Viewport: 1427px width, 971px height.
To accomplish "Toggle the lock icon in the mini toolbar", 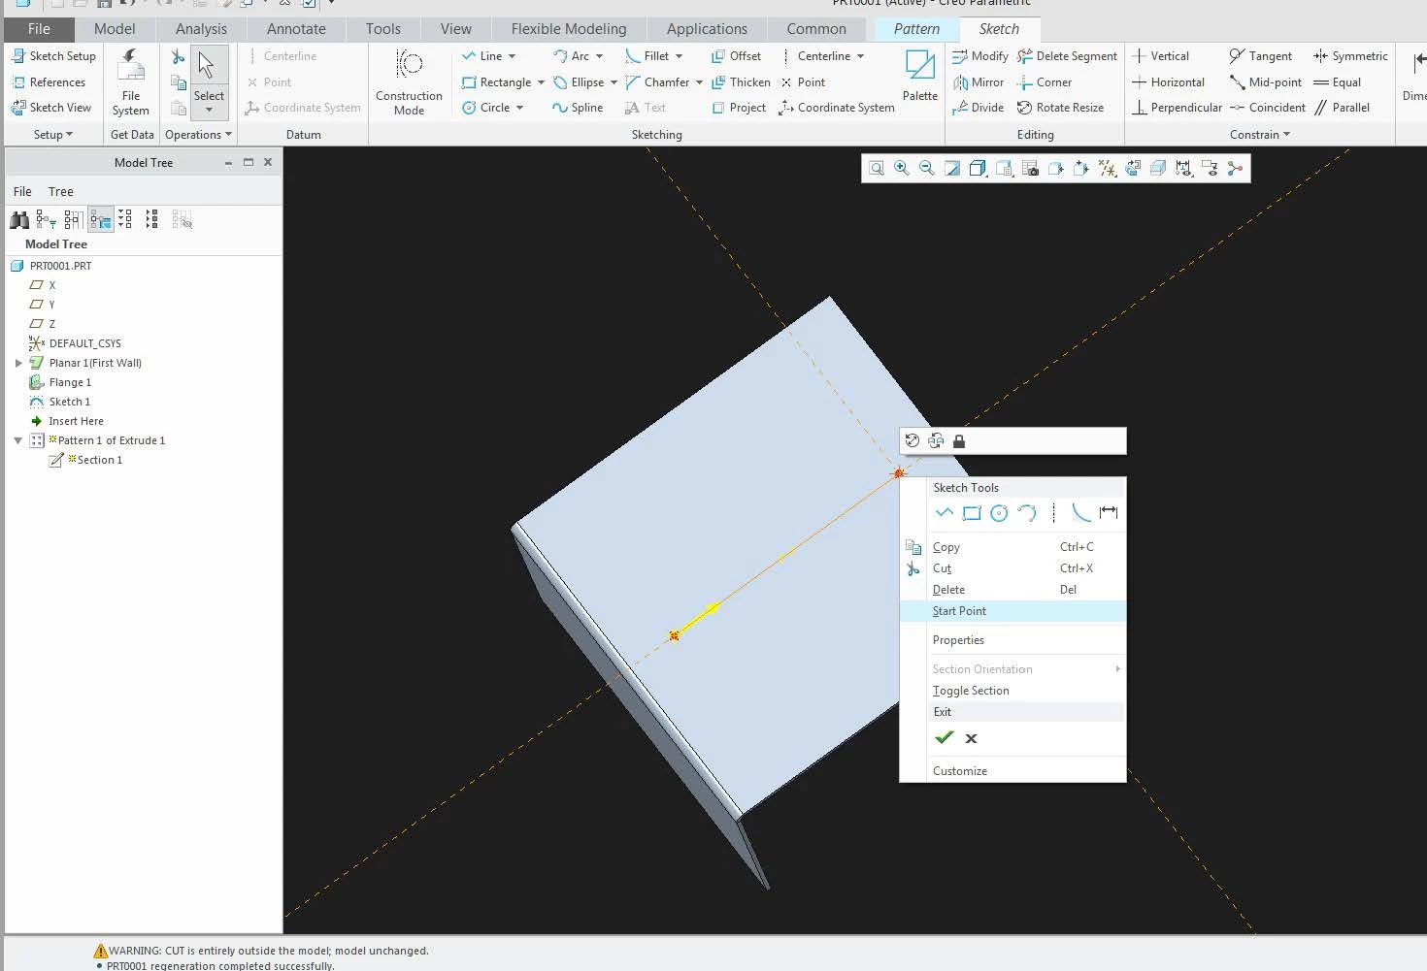I will pos(959,441).
